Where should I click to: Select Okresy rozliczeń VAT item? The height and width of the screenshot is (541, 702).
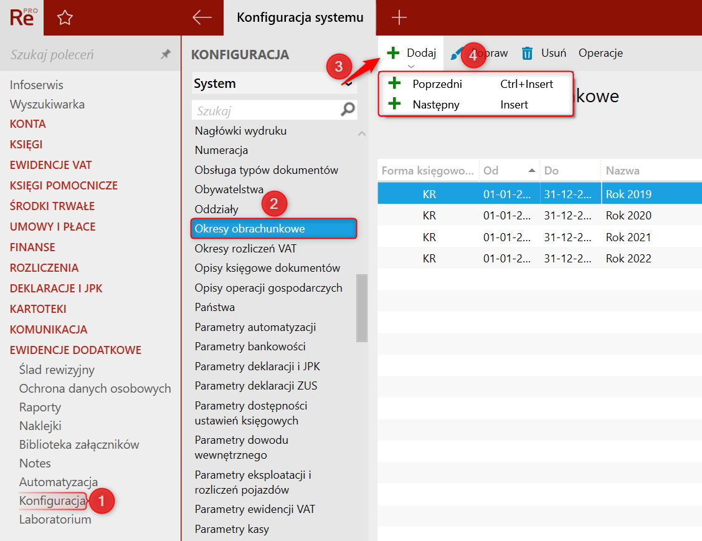pos(245,249)
